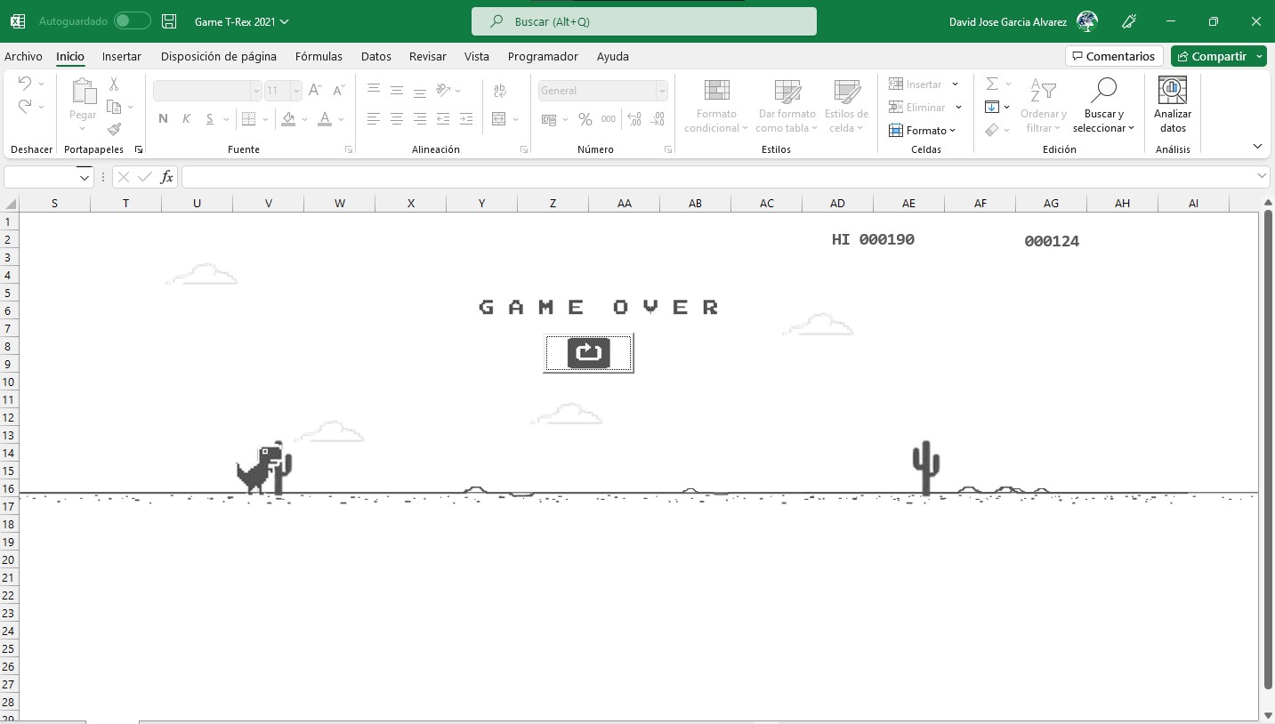Image resolution: width=1275 pixels, height=724 pixels.
Task: Click the Fill down arrow icon
Action: pyautogui.click(x=992, y=108)
